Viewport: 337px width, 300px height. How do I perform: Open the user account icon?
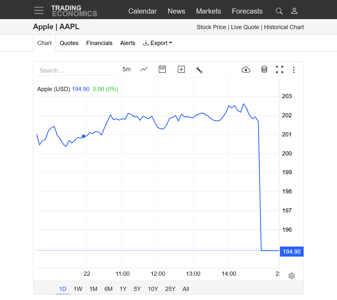294,11
